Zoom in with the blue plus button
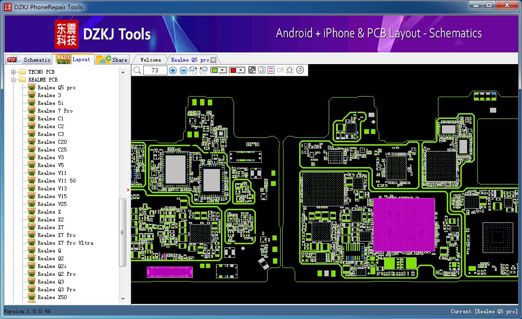 pos(173,70)
